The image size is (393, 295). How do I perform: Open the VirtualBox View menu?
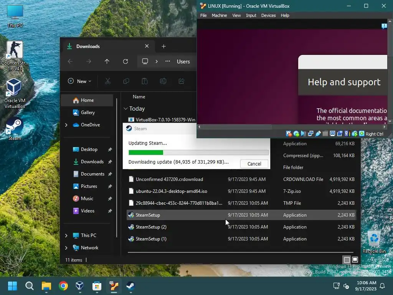coord(236,15)
